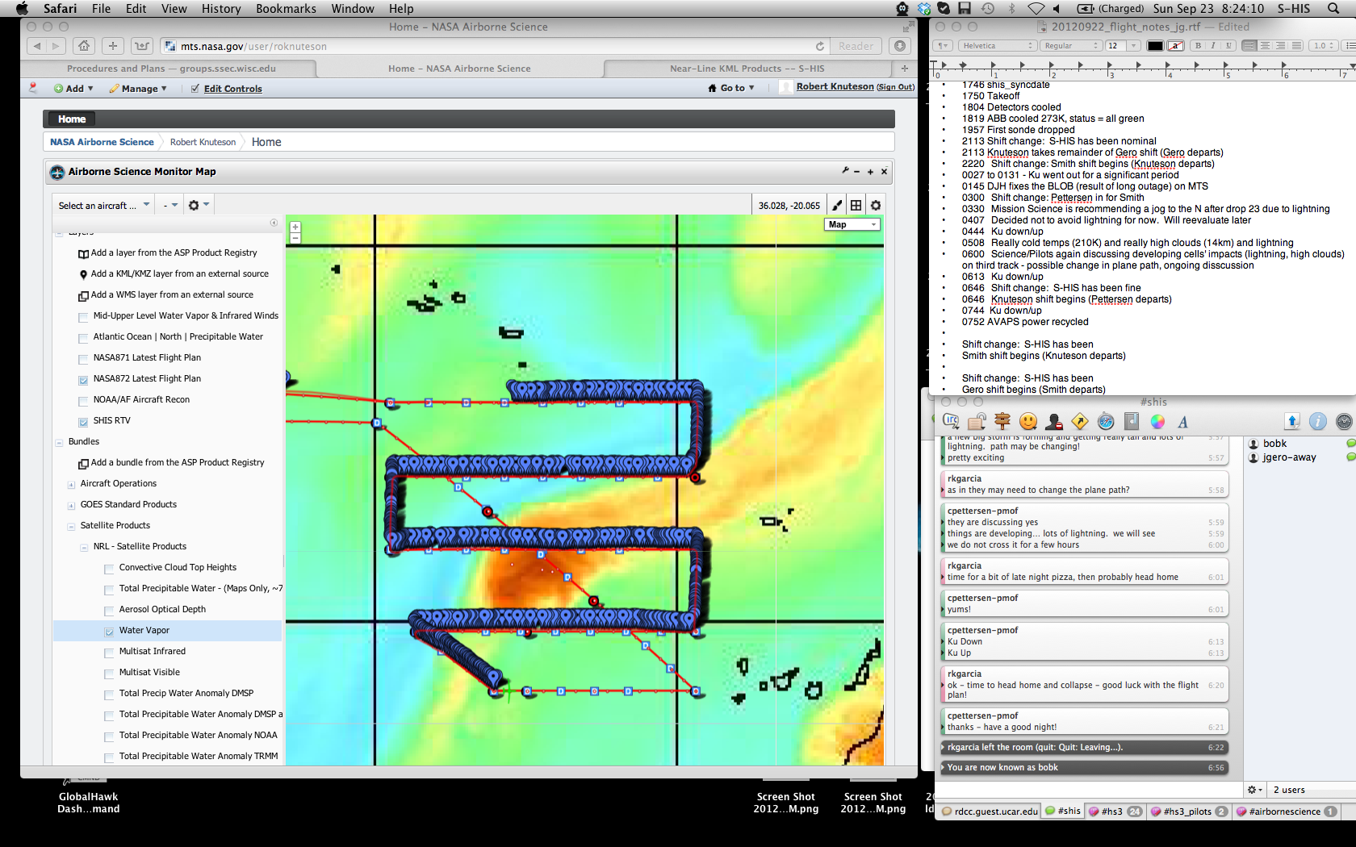Click the map paintbrush style icon
Screen dimensions: 1356x847
tap(837, 206)
